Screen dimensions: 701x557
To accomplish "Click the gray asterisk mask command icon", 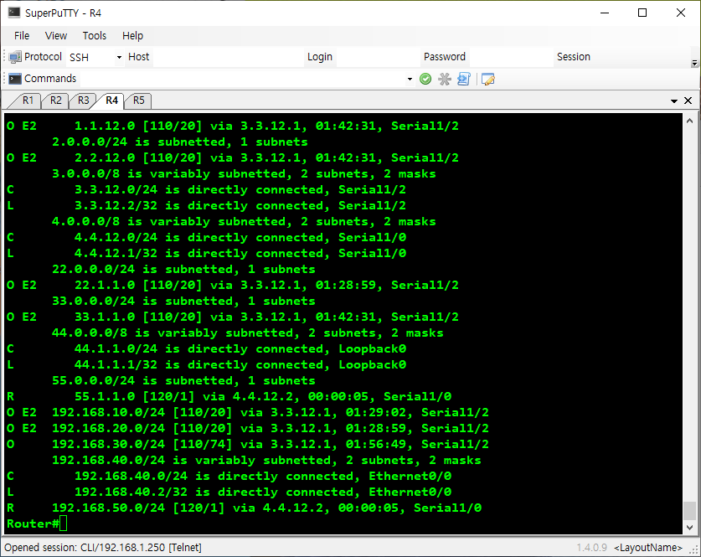I will (445, 79).
